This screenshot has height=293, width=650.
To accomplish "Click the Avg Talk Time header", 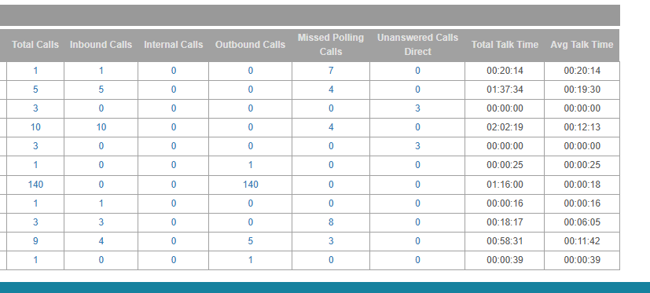I will [582, 45].
